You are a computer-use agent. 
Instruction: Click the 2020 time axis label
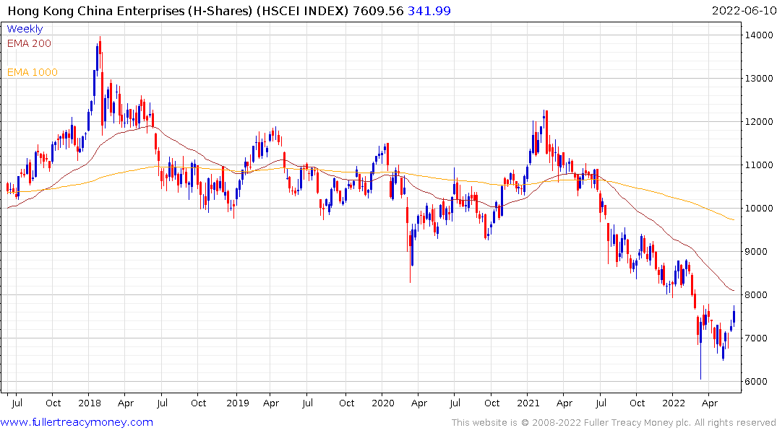point(383,403)
